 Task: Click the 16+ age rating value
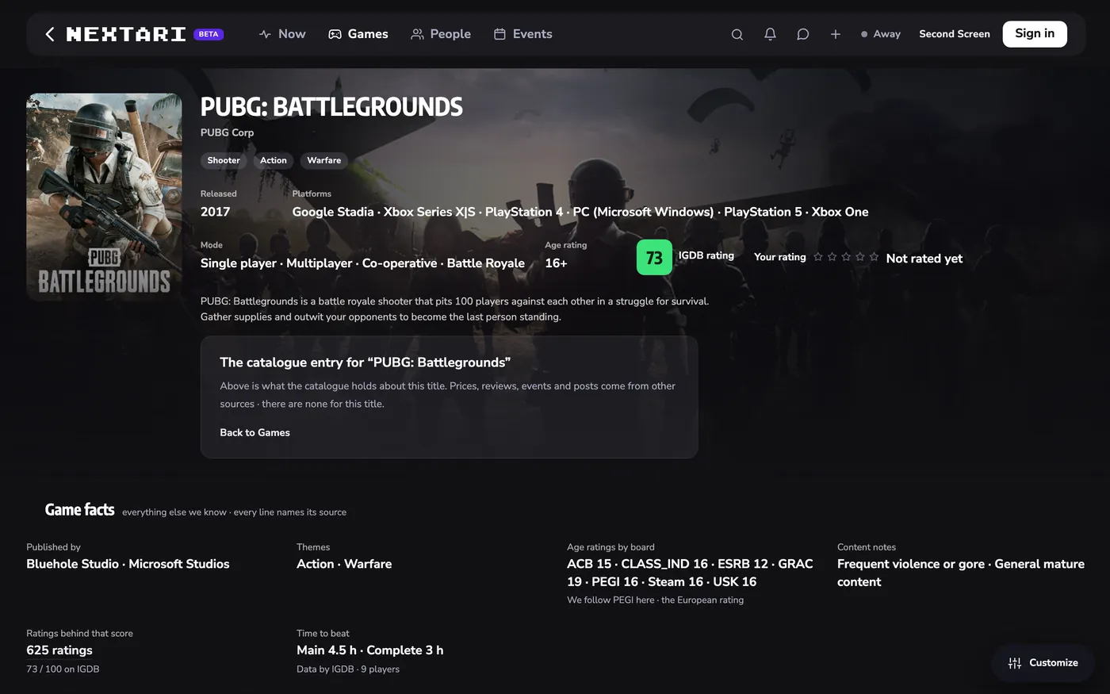(556, 263)
